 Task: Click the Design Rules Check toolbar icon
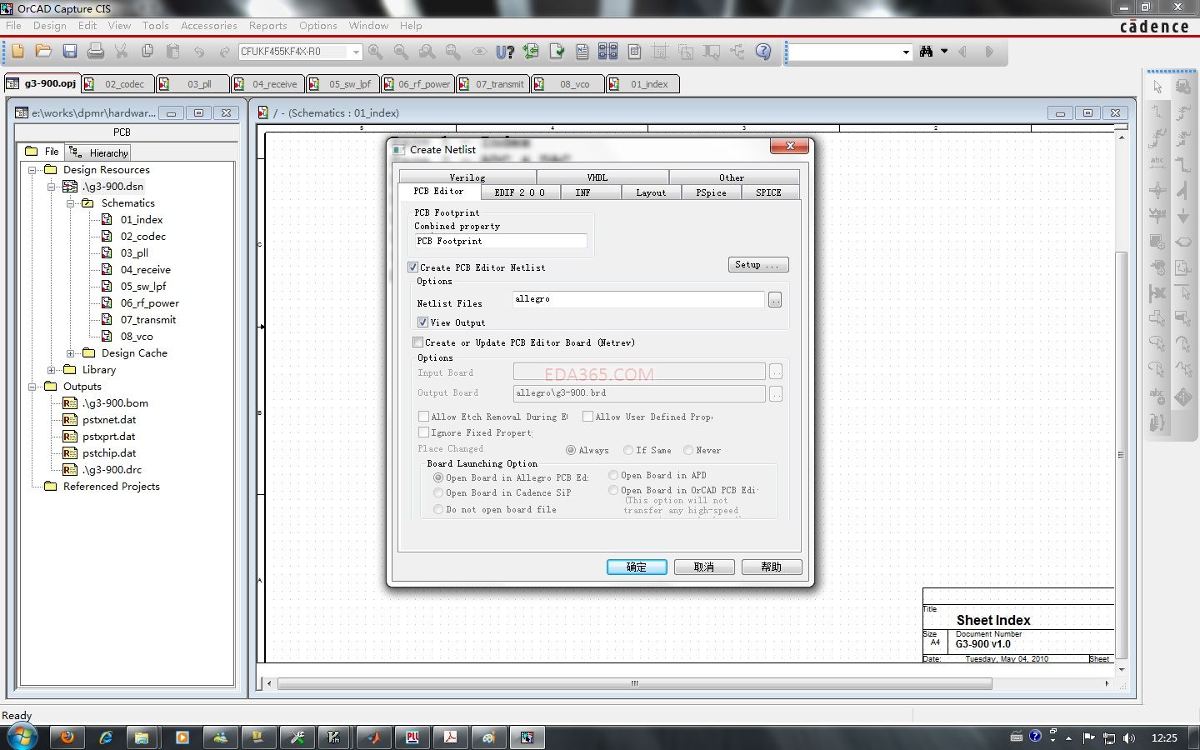(557, 52)
